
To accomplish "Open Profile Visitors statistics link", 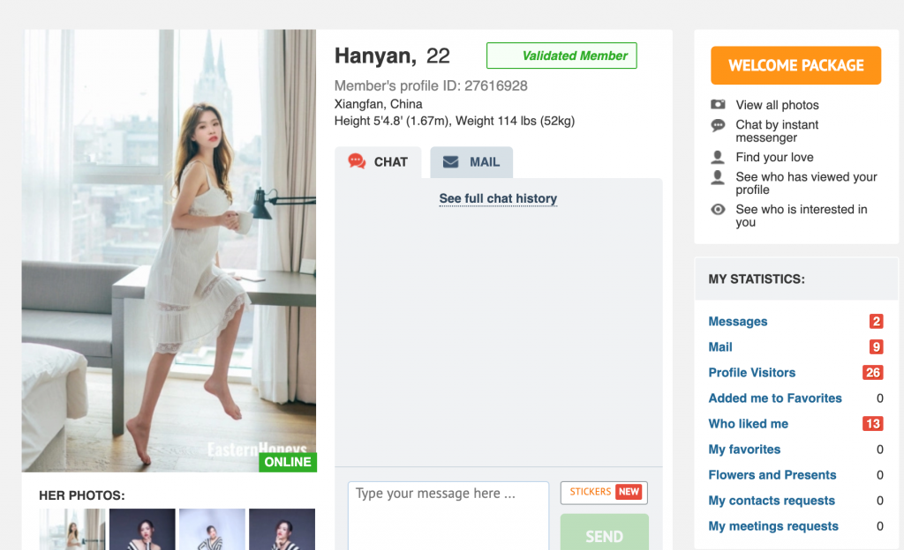I will pos(752,373).
